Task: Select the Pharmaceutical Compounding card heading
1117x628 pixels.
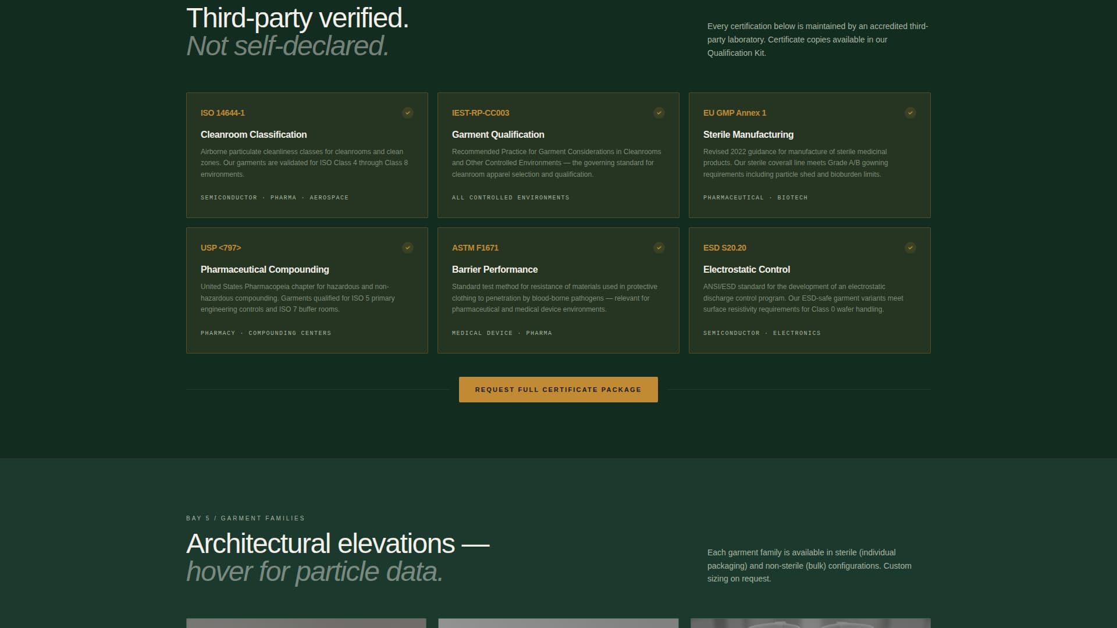Action: click(x=265, y=269)
